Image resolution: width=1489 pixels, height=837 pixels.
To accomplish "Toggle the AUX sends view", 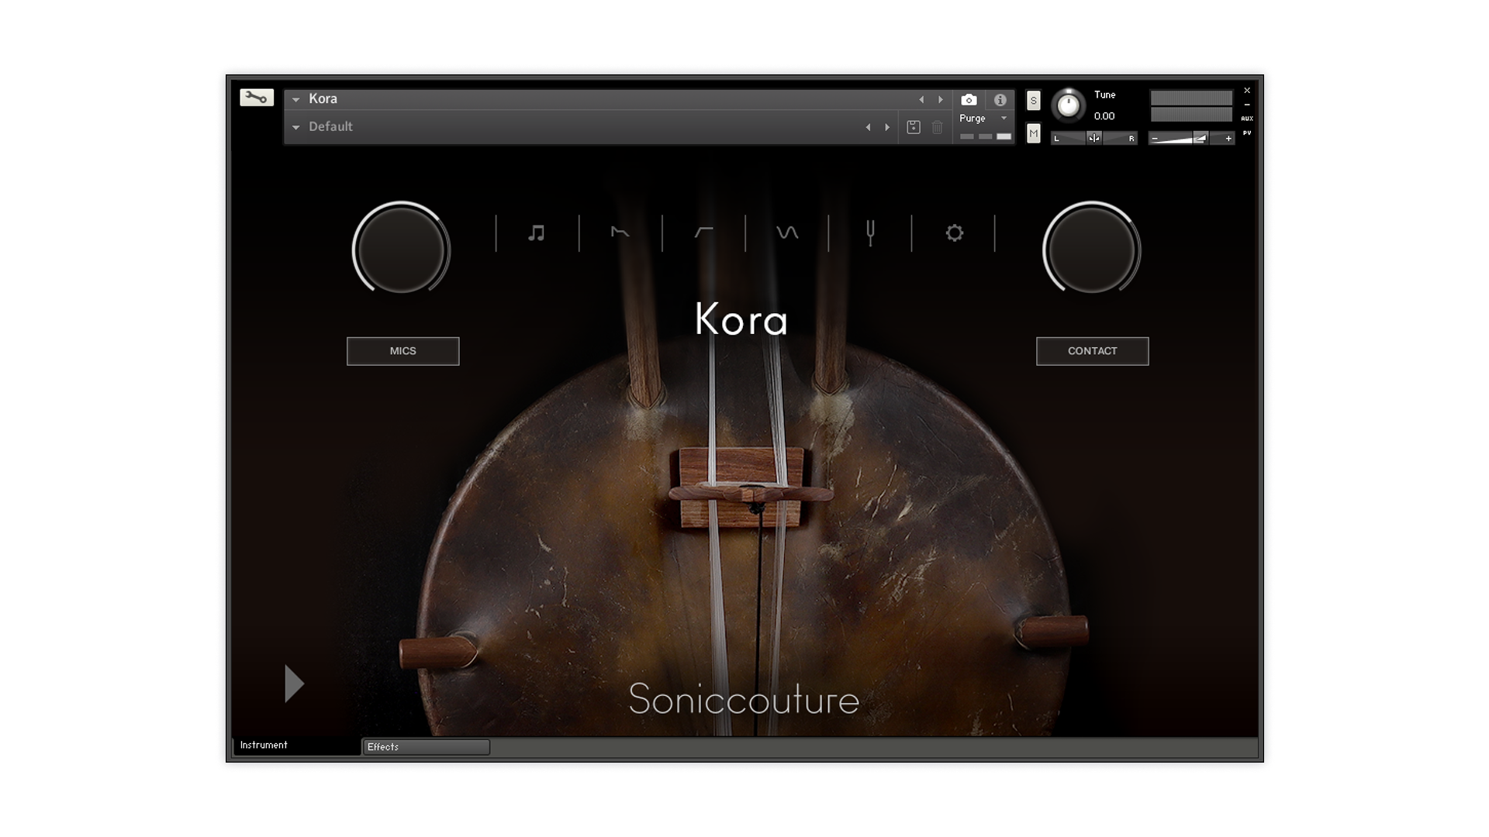I will pyautogui.click(x=1247, y=119).
